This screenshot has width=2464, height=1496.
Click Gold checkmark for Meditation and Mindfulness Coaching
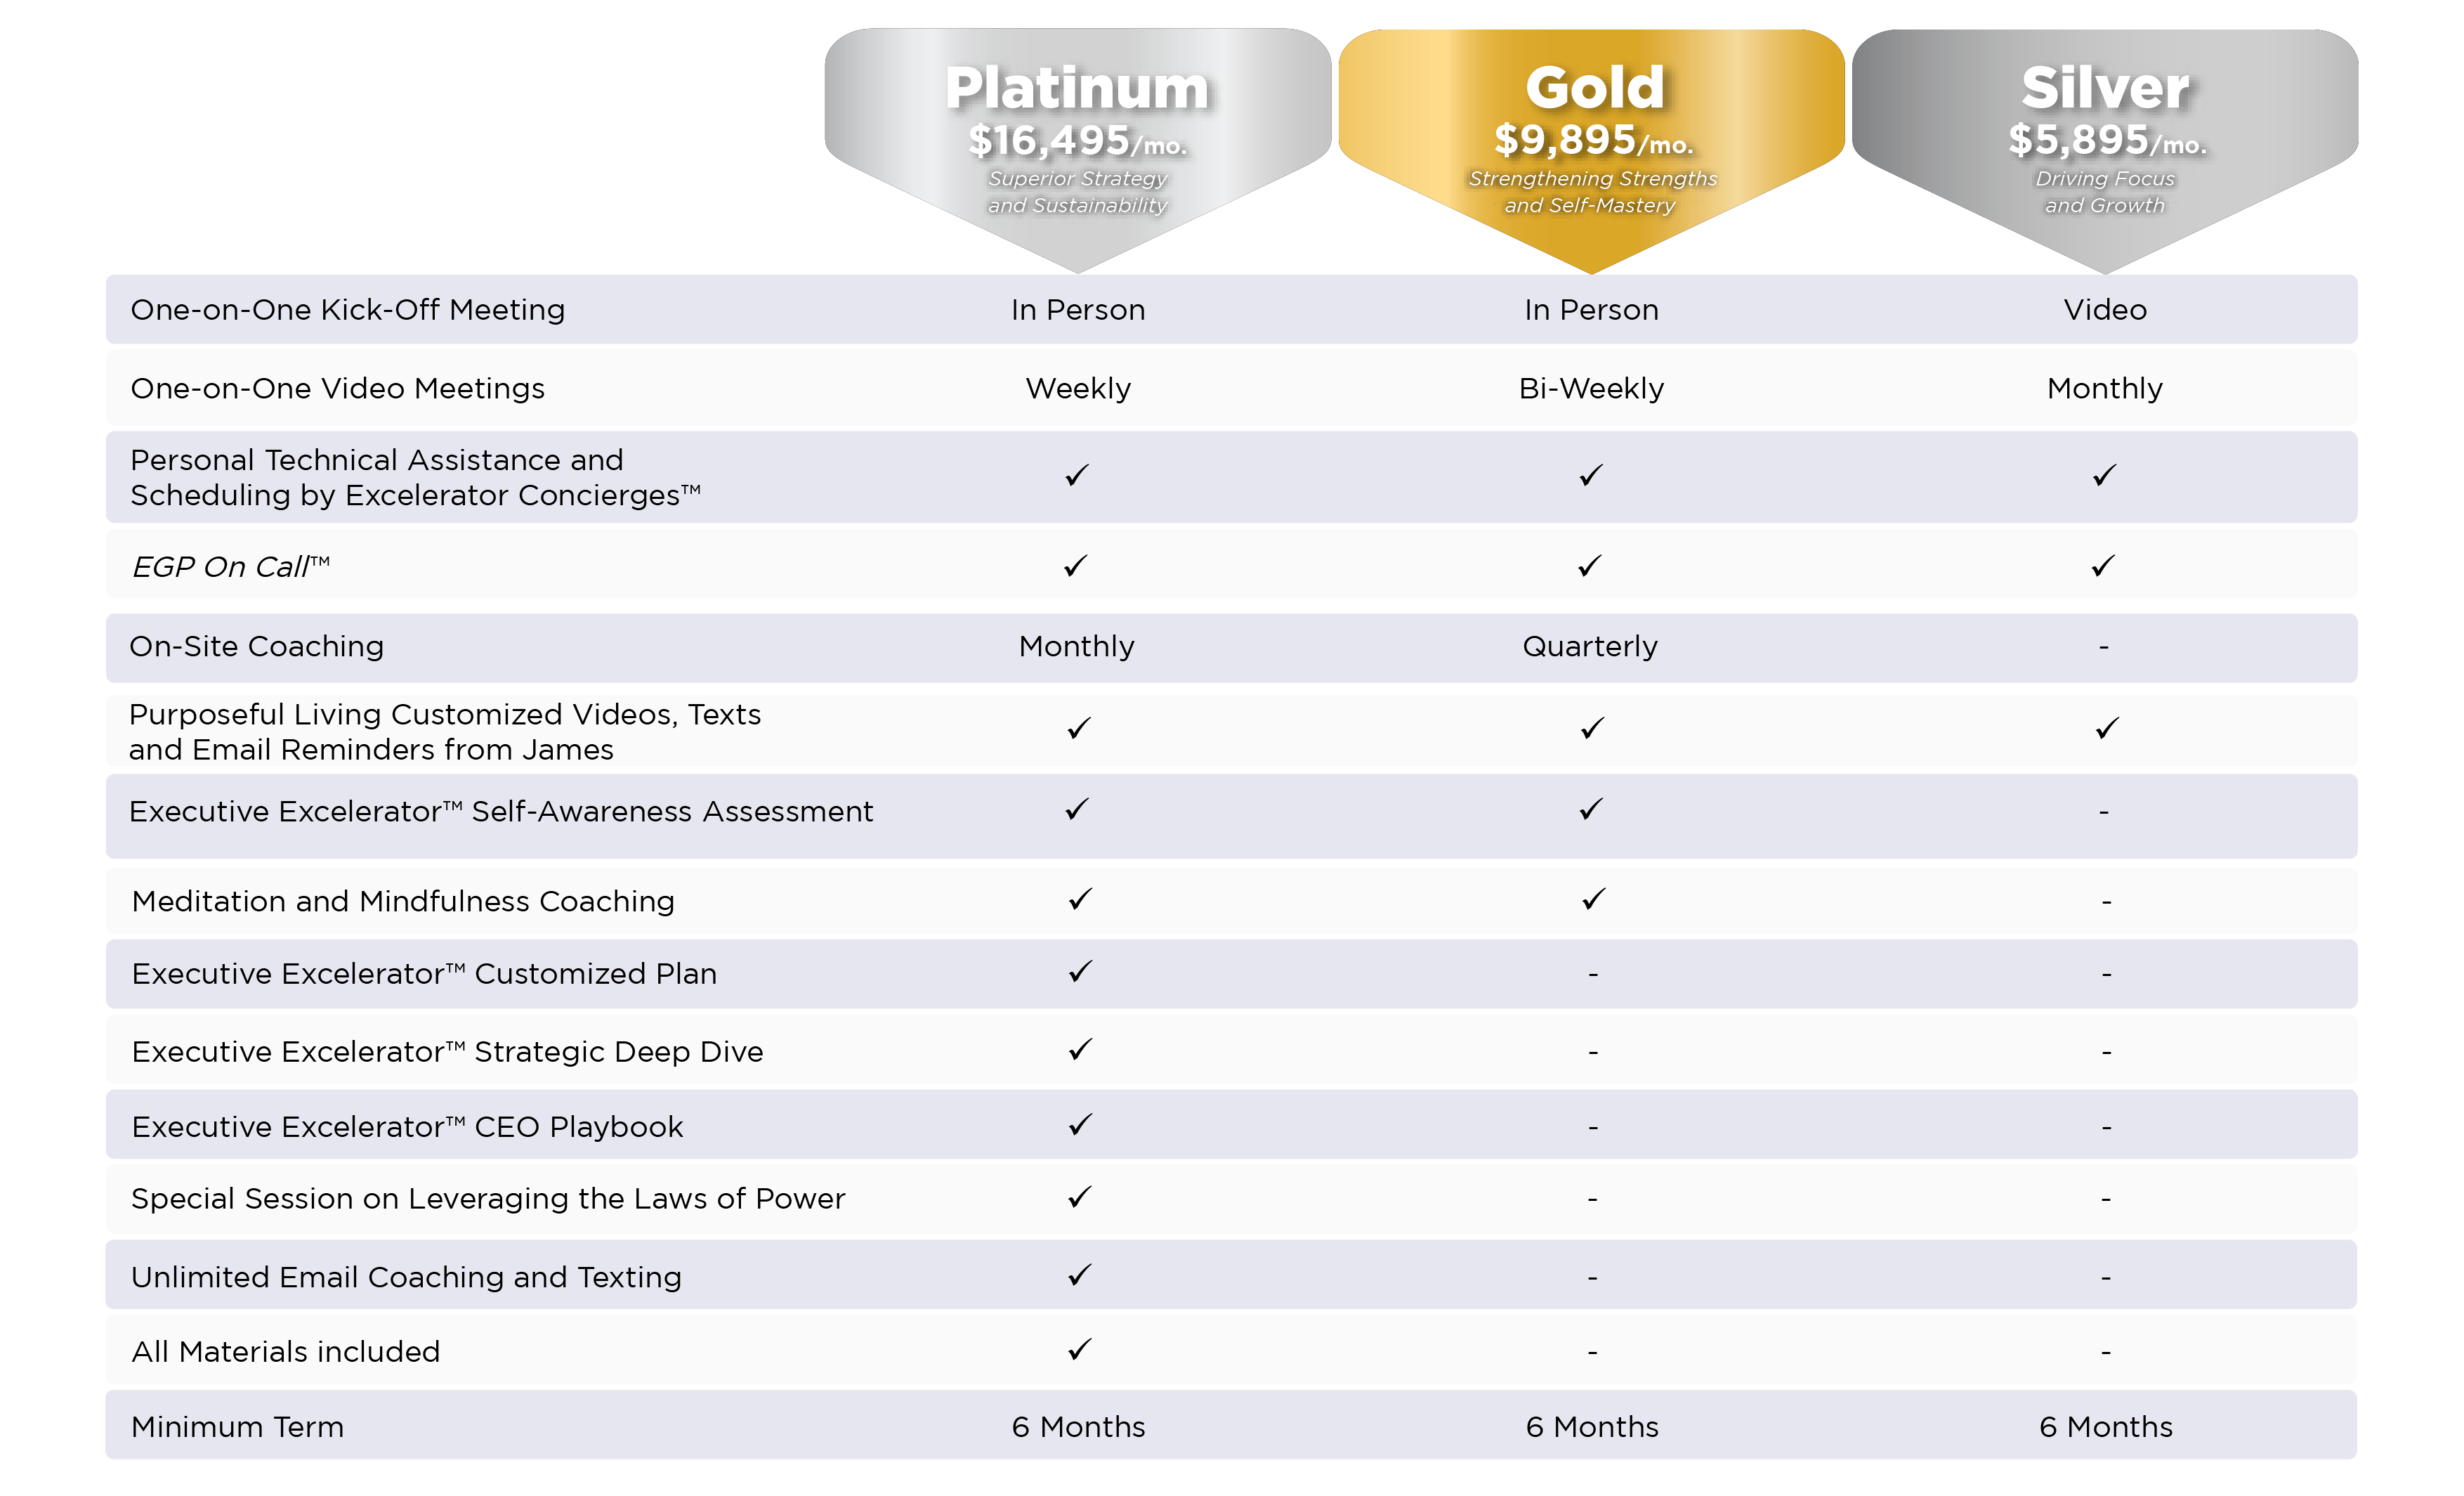(1594, 899)
